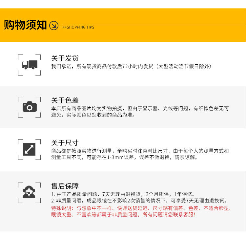The width and height of the screenshot is (246, 240).
Task: Click warranty item 1 about quality issues
Action: pos(123,194)
